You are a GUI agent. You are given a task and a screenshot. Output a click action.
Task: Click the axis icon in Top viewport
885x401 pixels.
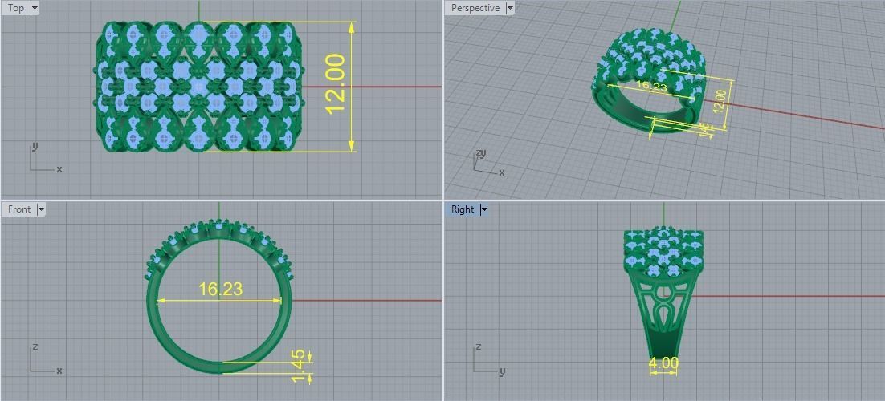point(44,158)
